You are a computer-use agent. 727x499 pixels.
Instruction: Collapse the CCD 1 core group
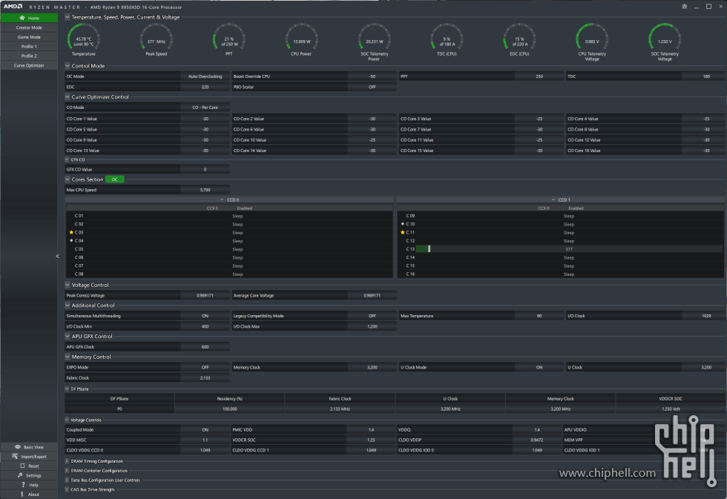[553, 199]
